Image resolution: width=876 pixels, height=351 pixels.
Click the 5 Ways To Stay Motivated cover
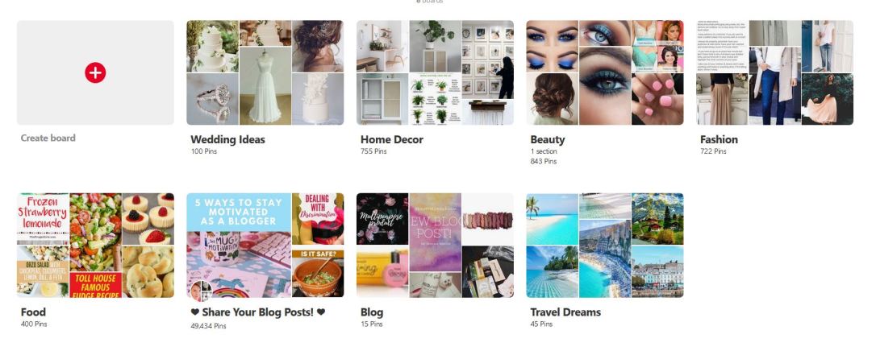coord(239,246)
